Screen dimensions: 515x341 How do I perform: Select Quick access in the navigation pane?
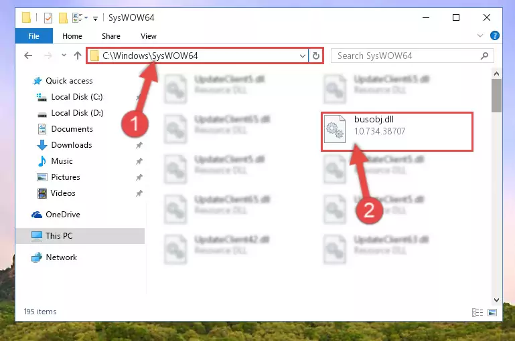click(69, 81)
